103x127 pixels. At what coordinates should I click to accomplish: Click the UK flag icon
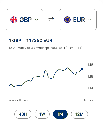[14, 20]
